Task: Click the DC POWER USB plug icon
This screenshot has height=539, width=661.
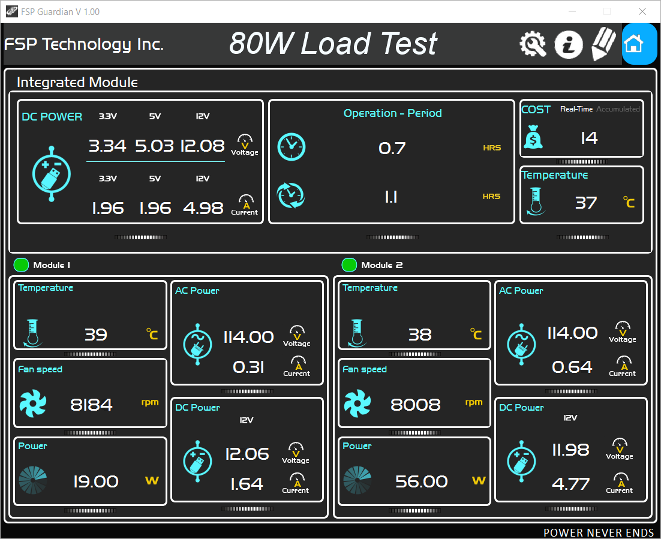Action: pyautogui.click(x=52, y=174)
